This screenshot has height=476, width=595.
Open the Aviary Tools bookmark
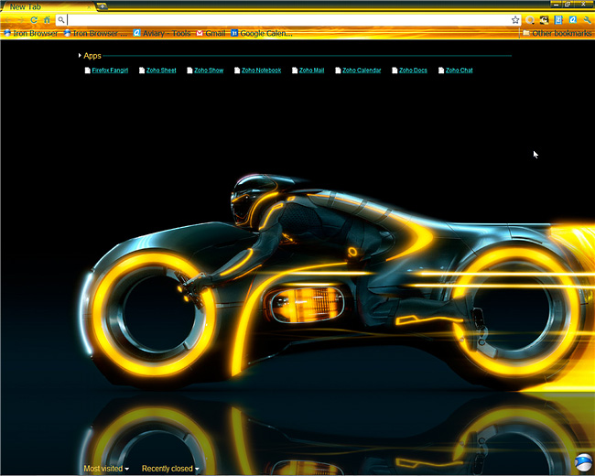tap(162, 33)
